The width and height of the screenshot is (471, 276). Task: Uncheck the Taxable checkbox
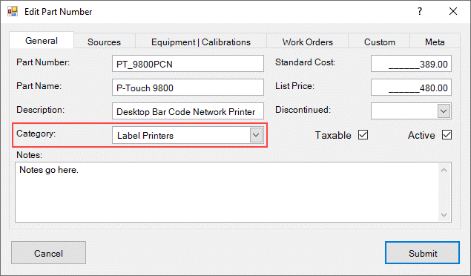(x=363, y=135)
